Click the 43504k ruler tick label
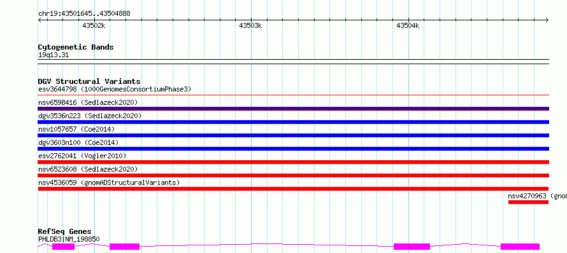Image resolution: width=567 pixels, height=253 pixels. [408, 25]
